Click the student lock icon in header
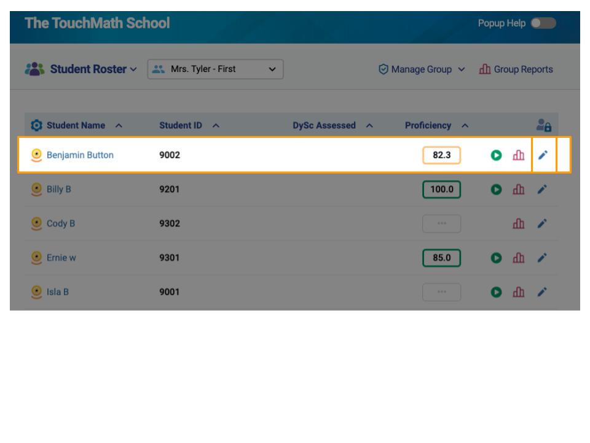Image resolution: width=590 pixels, height=443 pixels. tap(544, 126)
